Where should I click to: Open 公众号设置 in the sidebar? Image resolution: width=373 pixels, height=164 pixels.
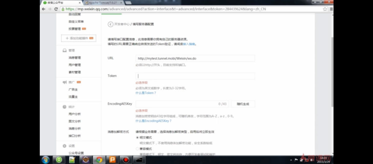[x=76, y=153]
